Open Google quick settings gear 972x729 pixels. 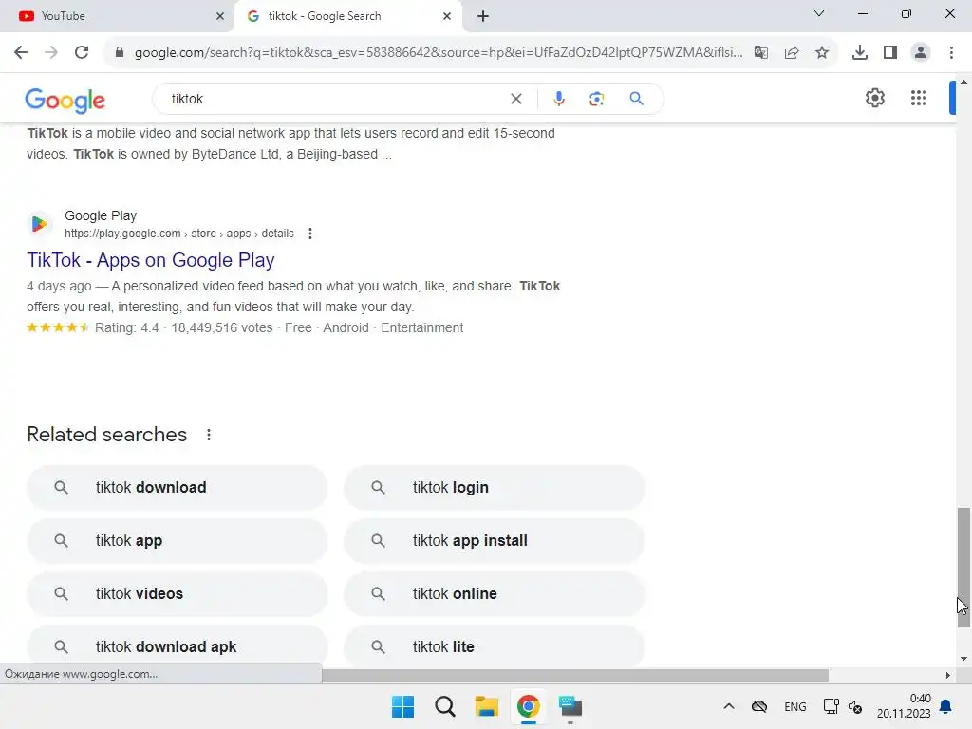point(875,98)
